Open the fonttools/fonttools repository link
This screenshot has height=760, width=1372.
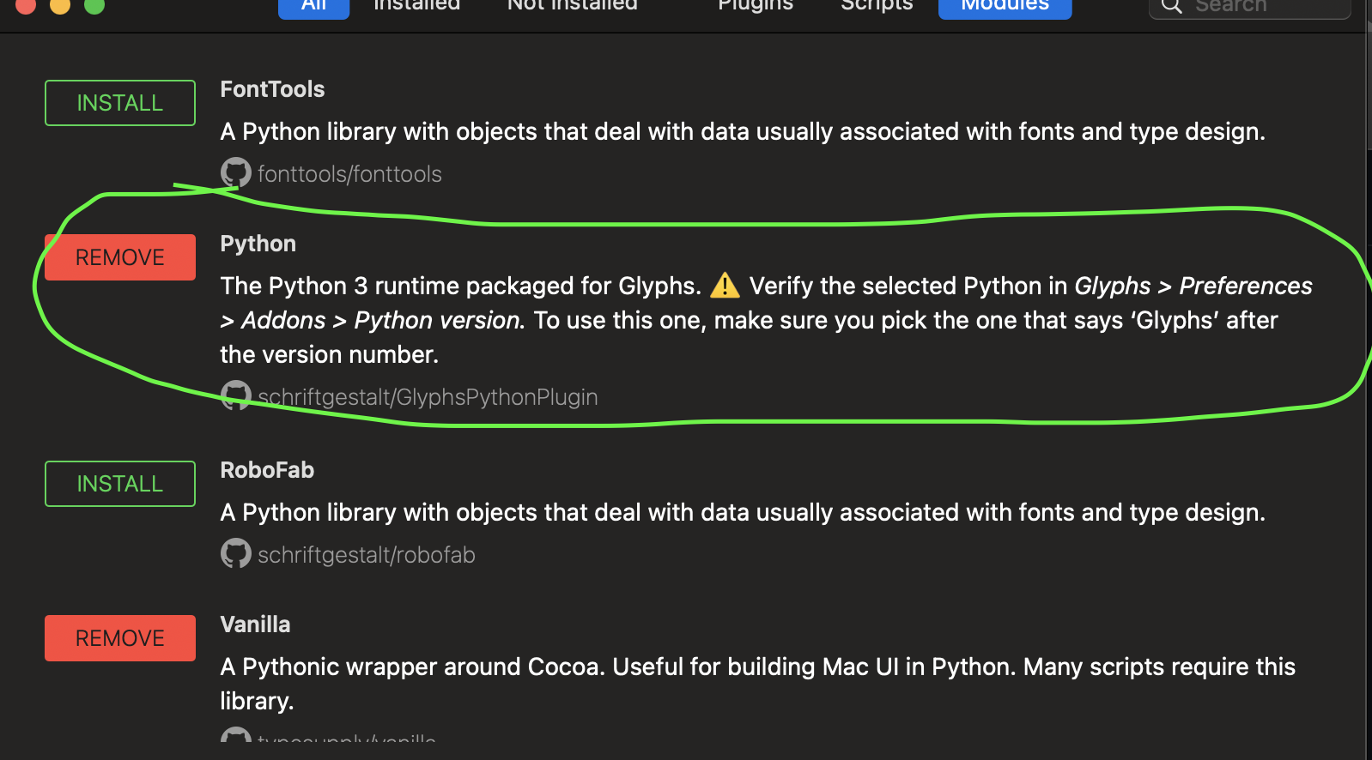pyautogui.click(x=349, y=174)
